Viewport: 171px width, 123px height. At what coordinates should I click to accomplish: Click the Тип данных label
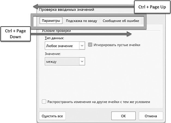point(54,38)
